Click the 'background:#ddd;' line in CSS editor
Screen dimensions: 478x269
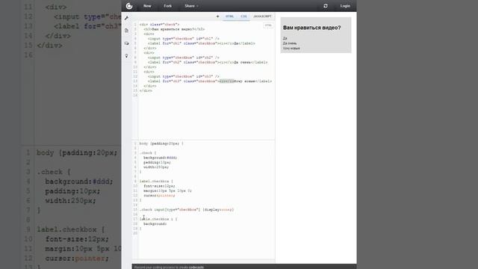click(x=160, y=158)
